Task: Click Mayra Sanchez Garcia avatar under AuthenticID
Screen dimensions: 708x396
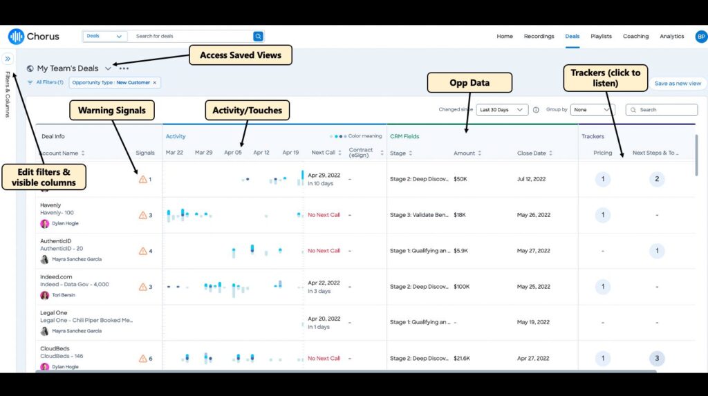Action: [x=44, y=260]
